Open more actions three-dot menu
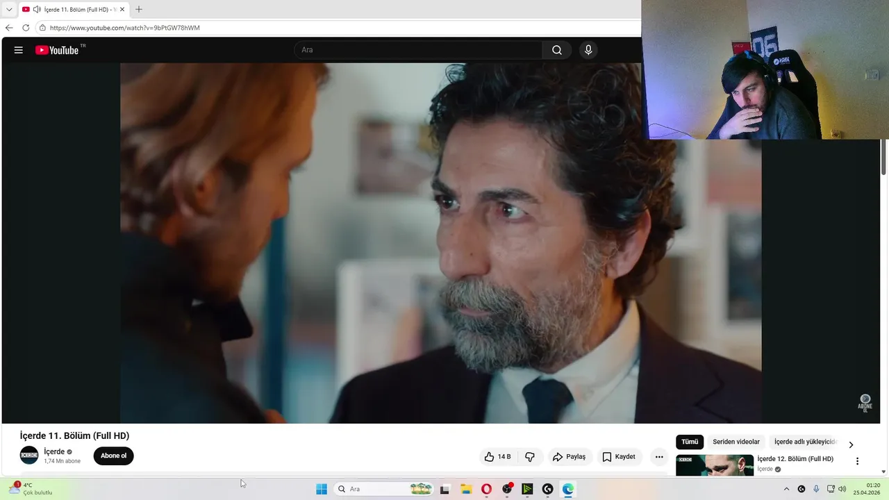The image size is (889, 500). [x=659, y=457]
